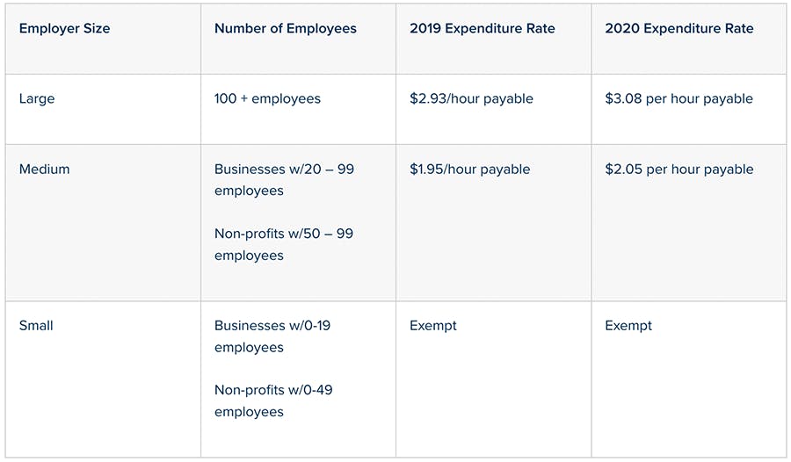The height and width of the screenshot is (462, 791).
Task: Click the Employer Size column header
Action: click(x=64, y=28)
